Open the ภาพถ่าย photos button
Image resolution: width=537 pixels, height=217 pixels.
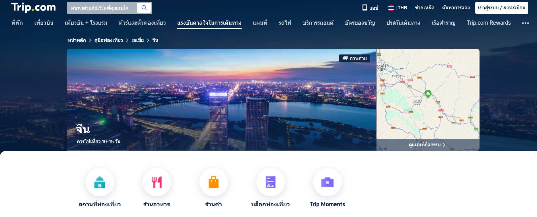[x=355, y=58]
